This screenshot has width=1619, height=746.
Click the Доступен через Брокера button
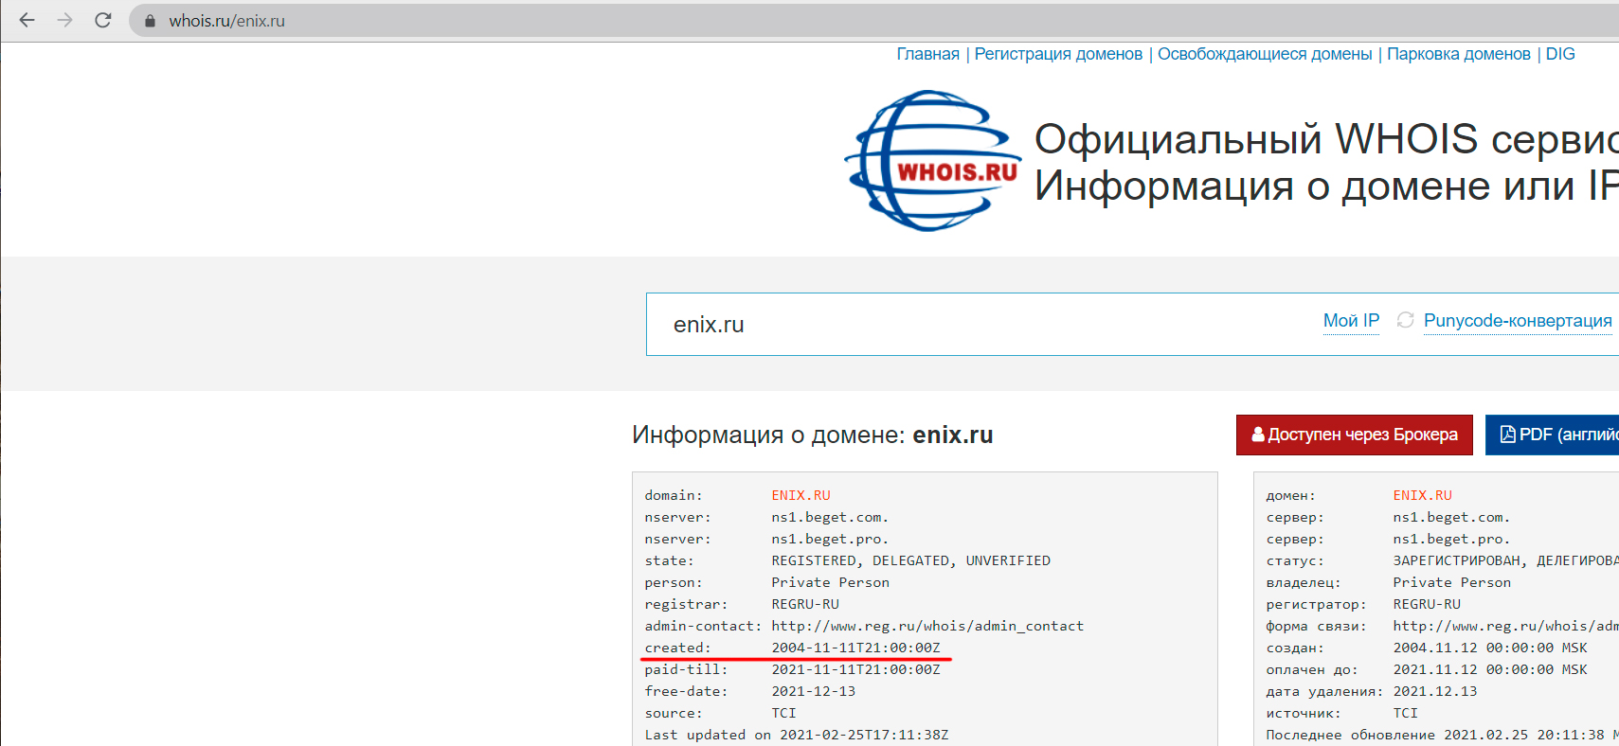(x=1354, y=435)
